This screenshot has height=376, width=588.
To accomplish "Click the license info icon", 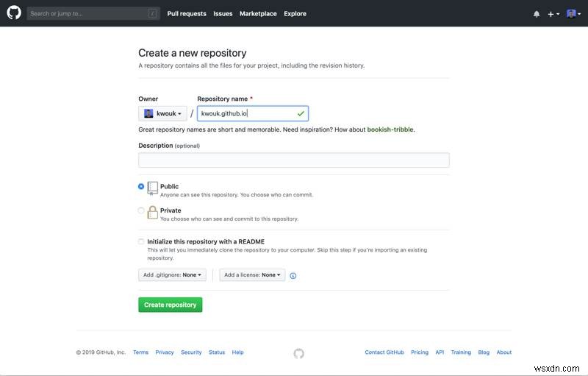I will tap(293, 276).
